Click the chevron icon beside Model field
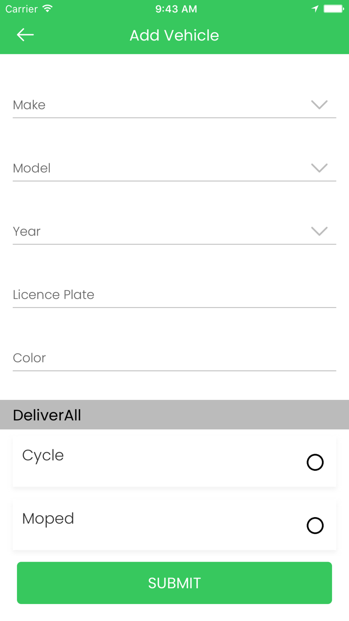 click(x=319, y=168)
